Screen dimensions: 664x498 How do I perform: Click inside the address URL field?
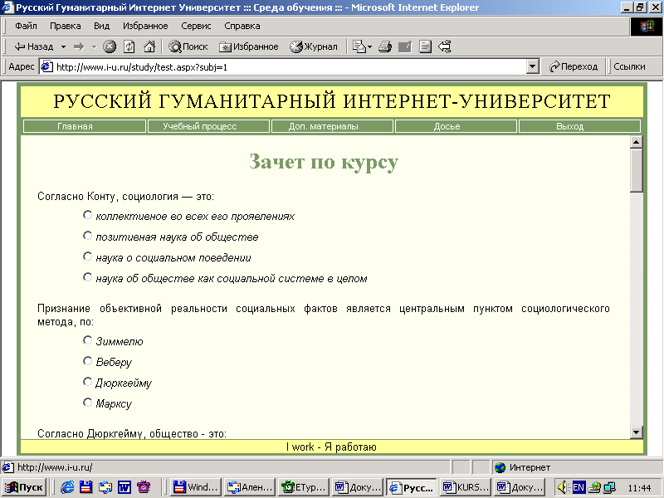(x=290, y=67)
